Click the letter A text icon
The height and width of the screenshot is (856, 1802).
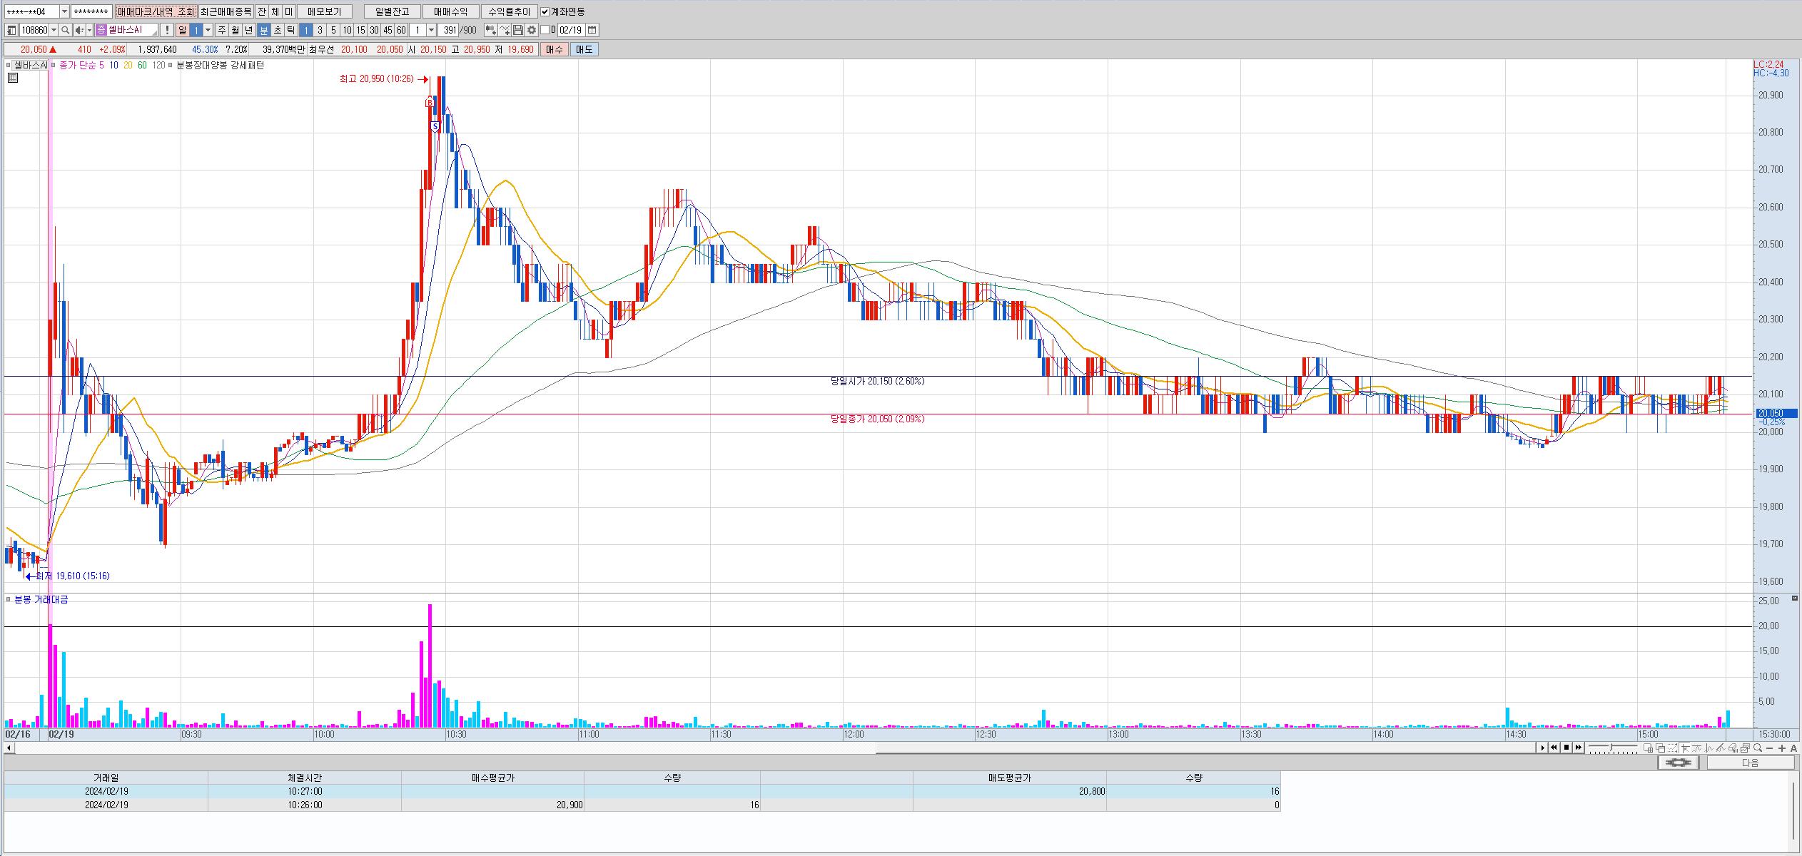1794,748
